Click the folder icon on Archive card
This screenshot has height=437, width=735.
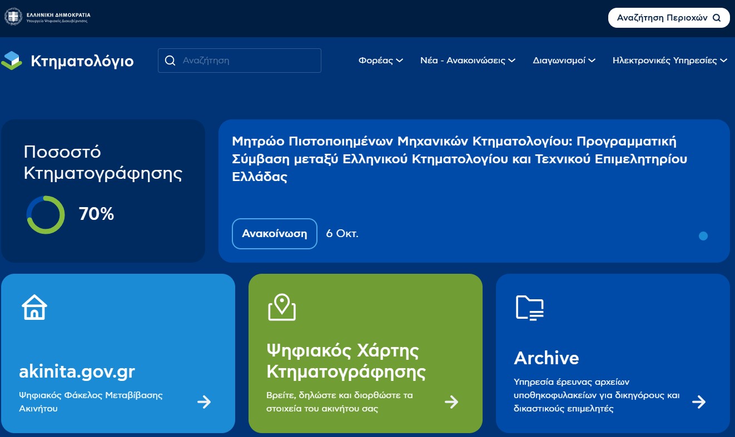pyautogui.click(x=529, y=307)
